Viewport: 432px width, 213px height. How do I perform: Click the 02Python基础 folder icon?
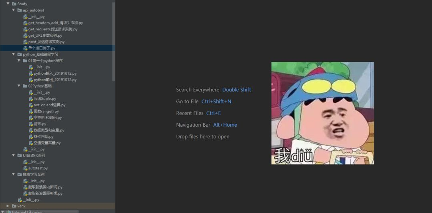25,86
